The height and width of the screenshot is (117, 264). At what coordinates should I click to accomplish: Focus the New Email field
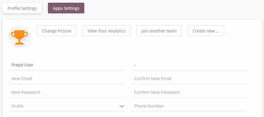point(67,79)
